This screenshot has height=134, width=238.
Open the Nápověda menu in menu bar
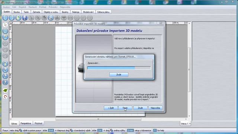pyautogui.click(x=65, y=7)
